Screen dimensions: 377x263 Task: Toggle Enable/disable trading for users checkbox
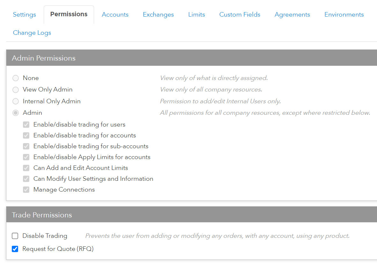pos(26,125)
